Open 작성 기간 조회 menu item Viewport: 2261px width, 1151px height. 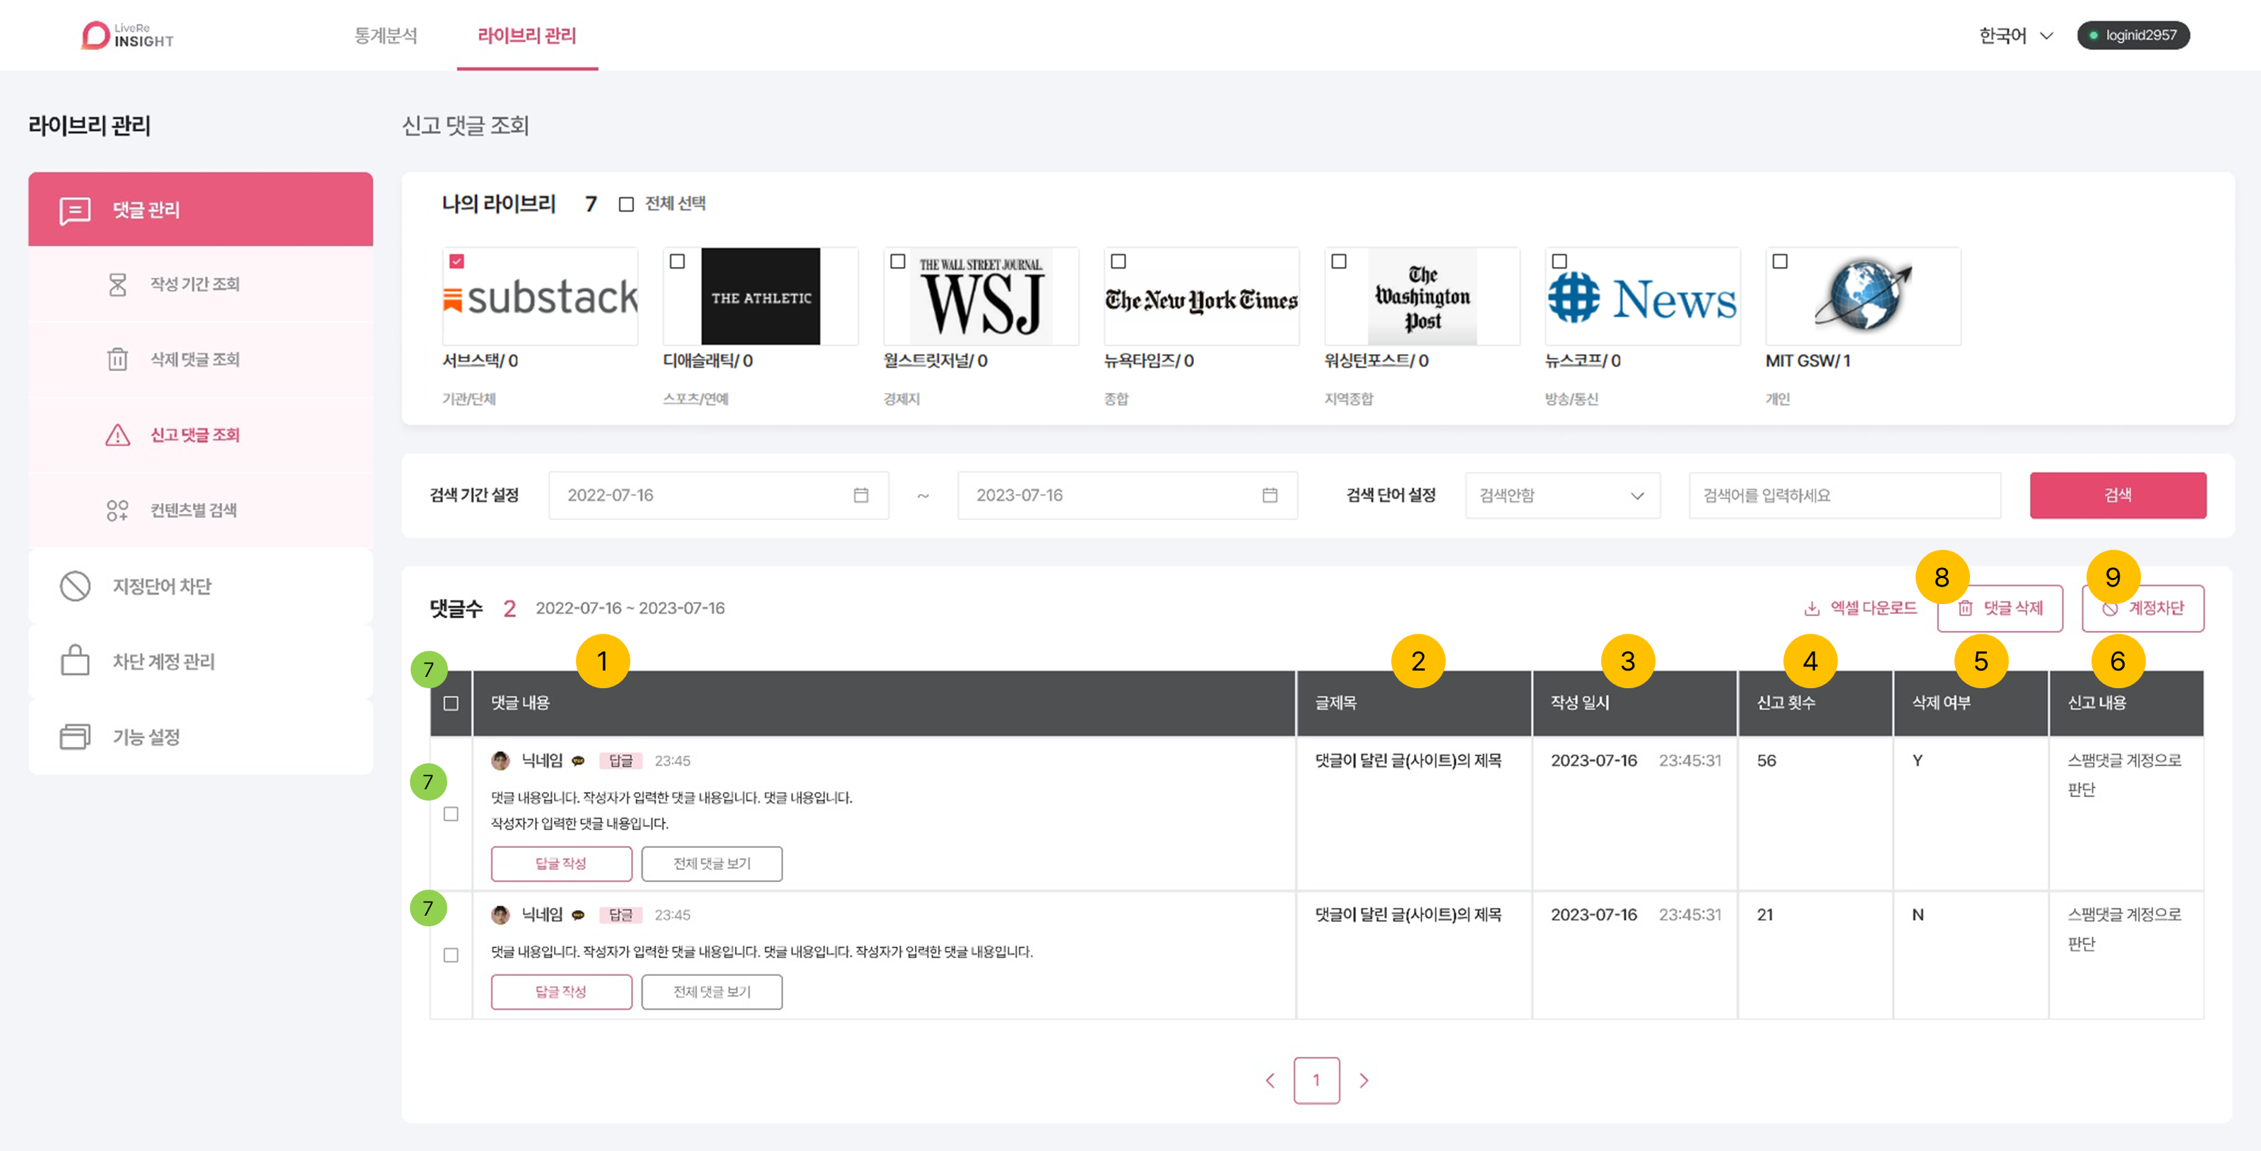tap(194, 283)
